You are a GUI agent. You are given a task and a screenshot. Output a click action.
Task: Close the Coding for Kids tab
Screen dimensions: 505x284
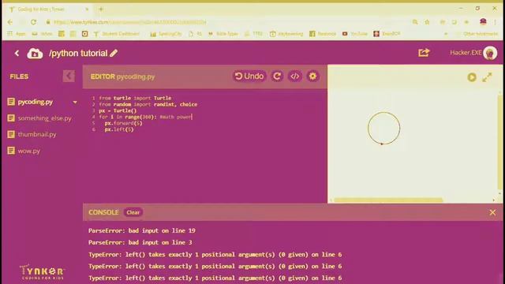pos(87,9)
